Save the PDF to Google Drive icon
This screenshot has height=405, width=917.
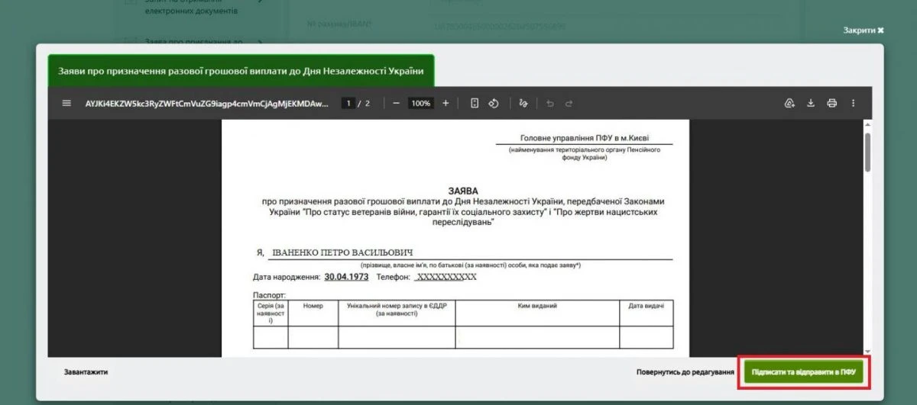pos(790,103)
